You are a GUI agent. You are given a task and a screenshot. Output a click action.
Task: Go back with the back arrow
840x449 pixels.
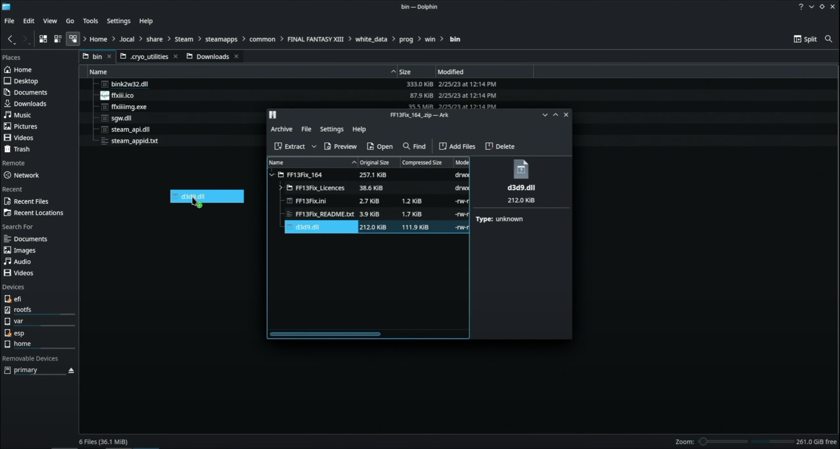coord(10,39)
